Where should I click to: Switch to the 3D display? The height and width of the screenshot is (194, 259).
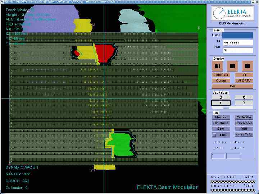(x=244, y=75)
